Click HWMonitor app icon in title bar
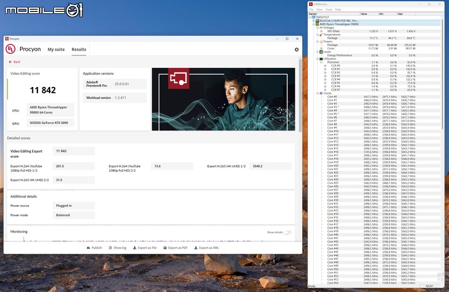Viewport: 449px width, 292px height. click(311, 4)
